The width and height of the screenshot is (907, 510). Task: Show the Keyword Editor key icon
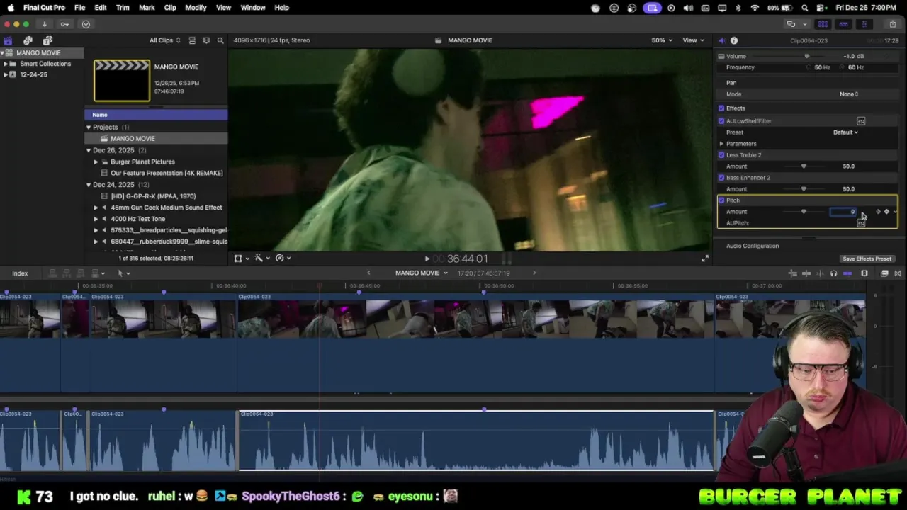coord(64,24)
